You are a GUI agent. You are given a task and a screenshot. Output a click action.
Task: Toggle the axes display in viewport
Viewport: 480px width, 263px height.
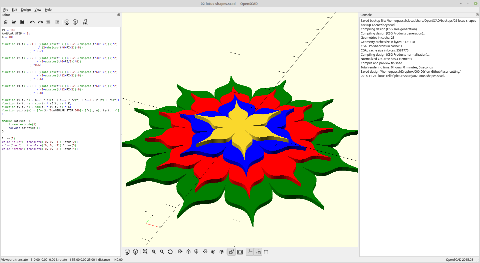pos(250,252)
